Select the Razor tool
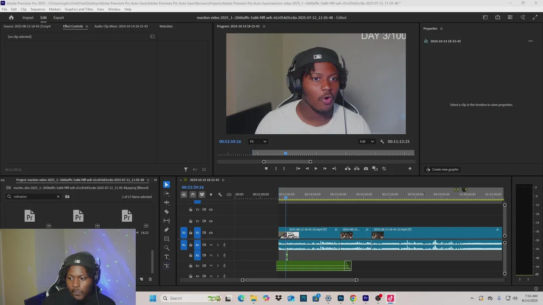 (166, 212)
